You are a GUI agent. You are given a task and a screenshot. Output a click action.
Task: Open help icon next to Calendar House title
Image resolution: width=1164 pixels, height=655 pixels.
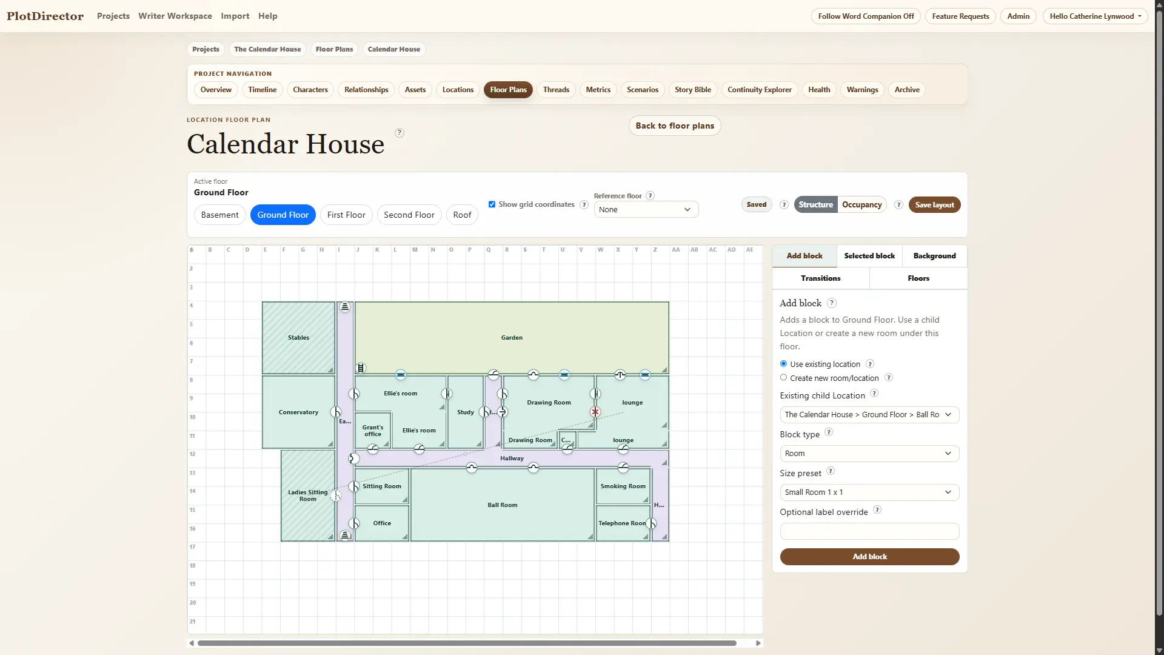coord(400,133)
